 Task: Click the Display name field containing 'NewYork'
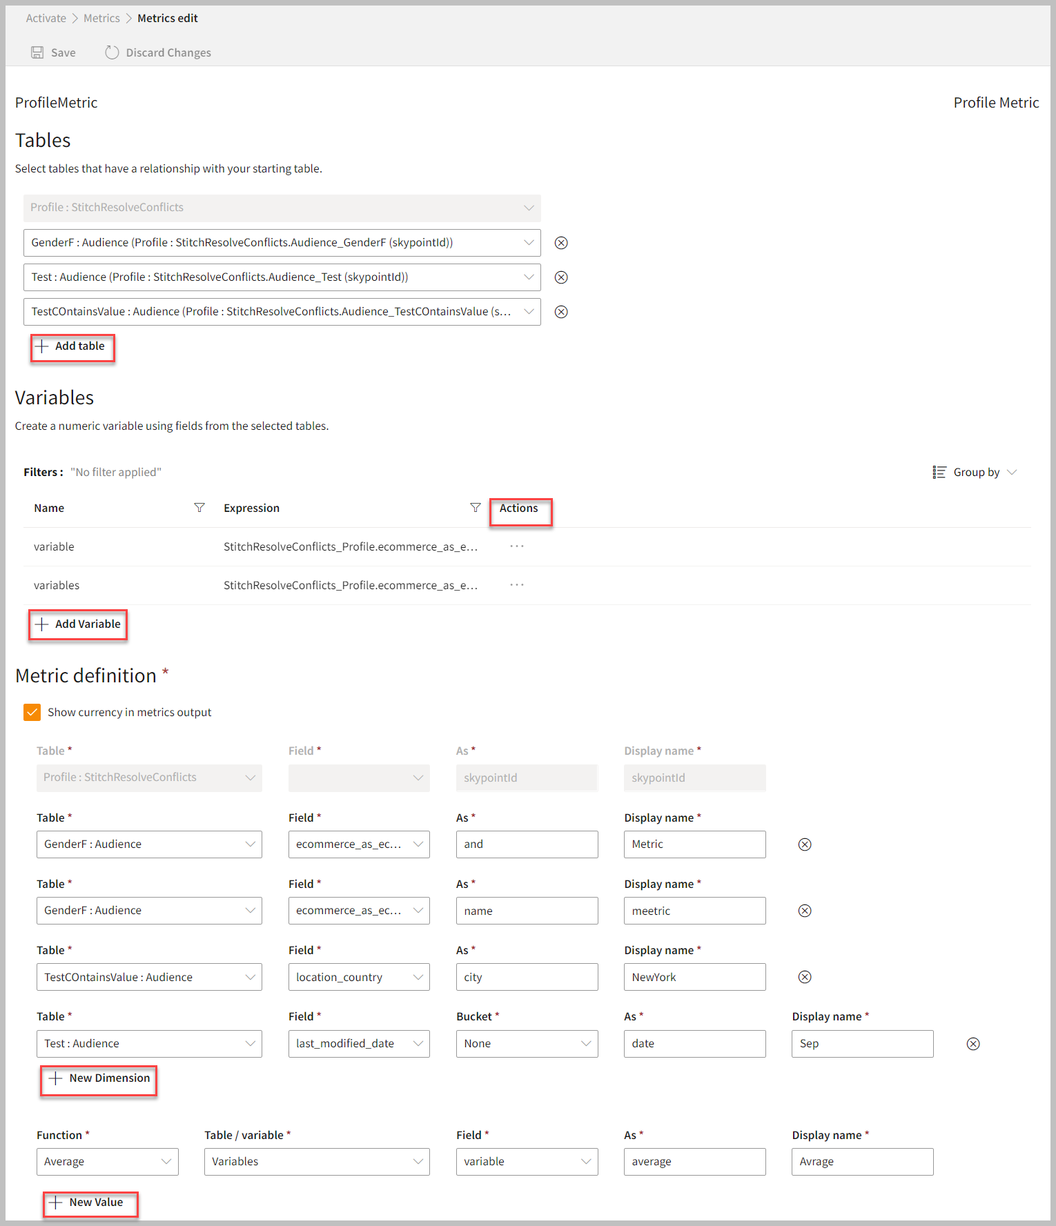(695, 977)
